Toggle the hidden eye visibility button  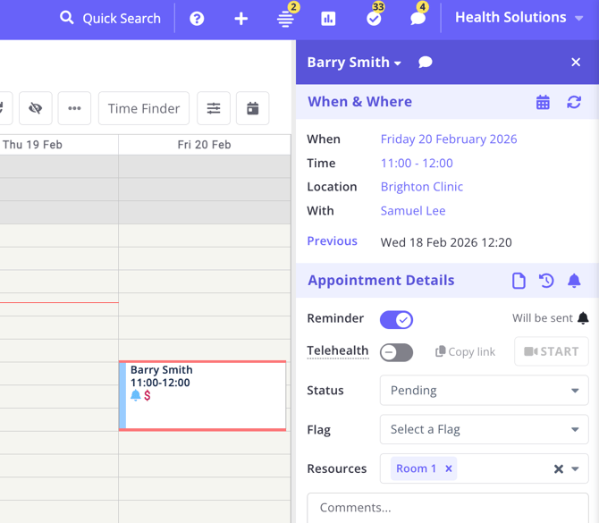(36, 108)
